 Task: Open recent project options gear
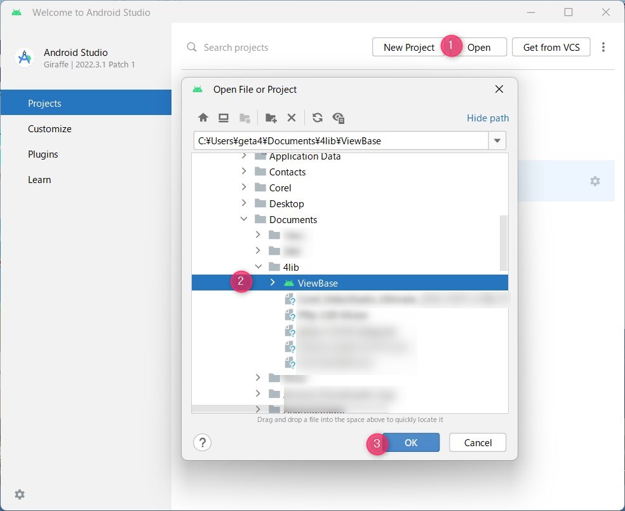(595, 181)
